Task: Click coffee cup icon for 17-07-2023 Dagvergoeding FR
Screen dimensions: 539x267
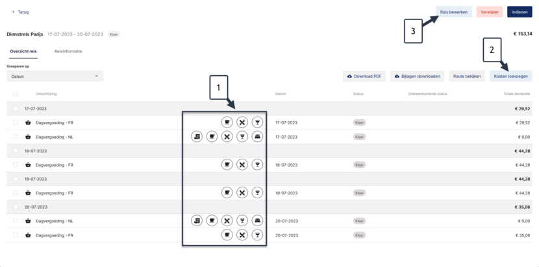Action: [x=227, y=122]
